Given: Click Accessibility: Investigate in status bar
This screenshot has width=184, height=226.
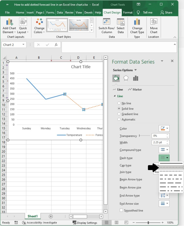Looking at the screenshot, I should tap(39, 223).
